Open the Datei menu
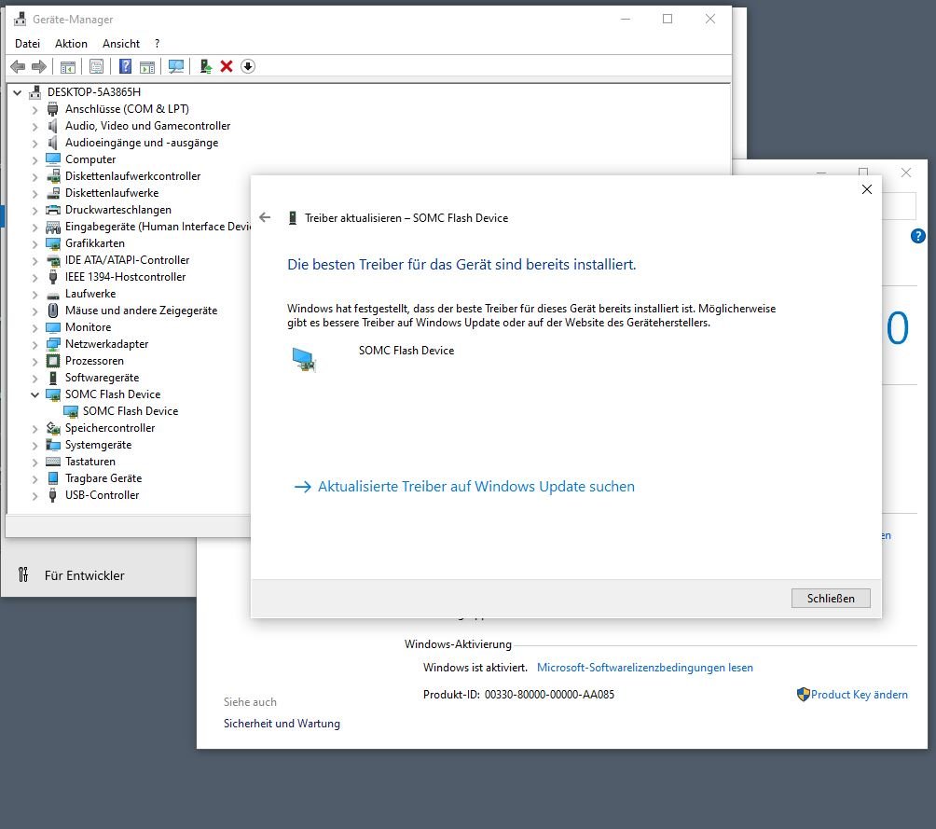 [x=27, y=44]
